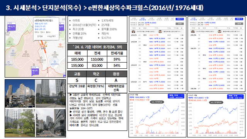The height and width of the screenshot is (139, 247).
Task: Click the 185,000 매매 price cell
Action: point(77,59)
